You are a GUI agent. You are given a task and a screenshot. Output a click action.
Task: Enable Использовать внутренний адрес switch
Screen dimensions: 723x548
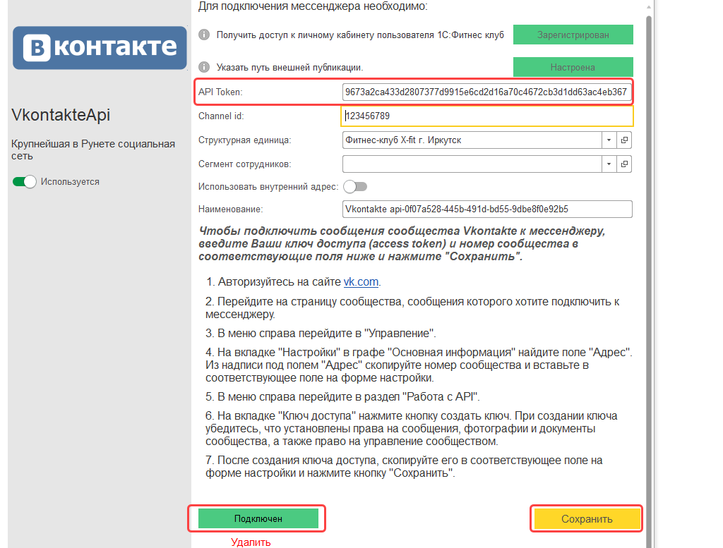[355, 186]
